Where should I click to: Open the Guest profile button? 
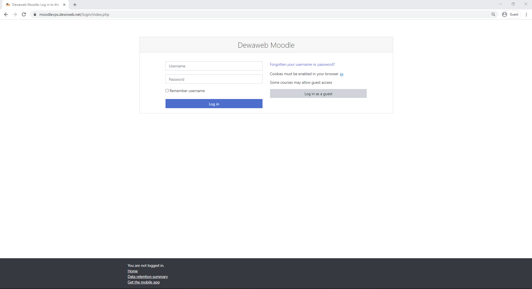511,14
